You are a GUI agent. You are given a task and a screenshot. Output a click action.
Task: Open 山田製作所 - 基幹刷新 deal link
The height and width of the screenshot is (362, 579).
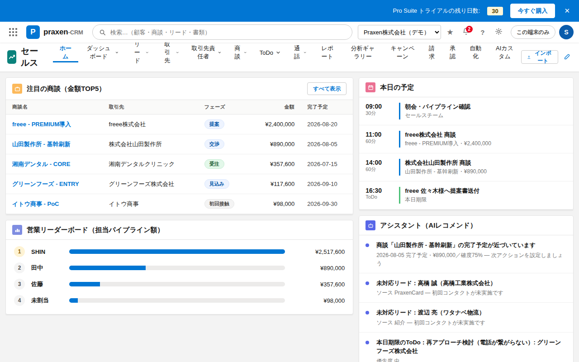(x=41, y=144)
